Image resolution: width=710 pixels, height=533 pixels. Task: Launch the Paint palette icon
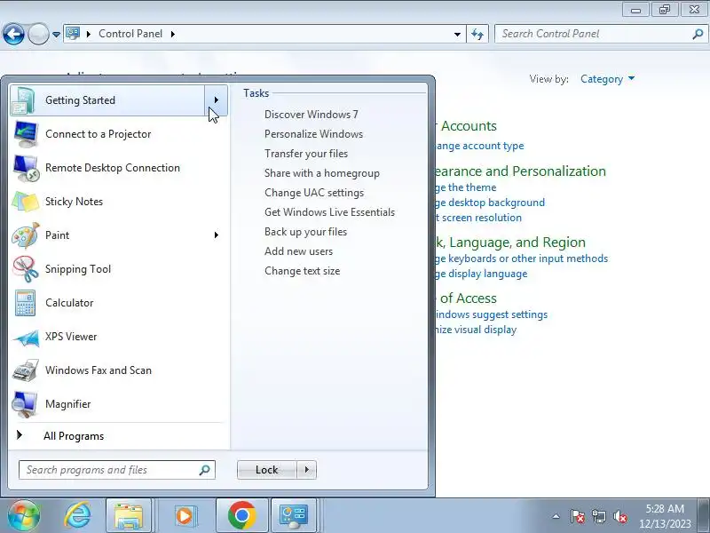click(26, 235)
